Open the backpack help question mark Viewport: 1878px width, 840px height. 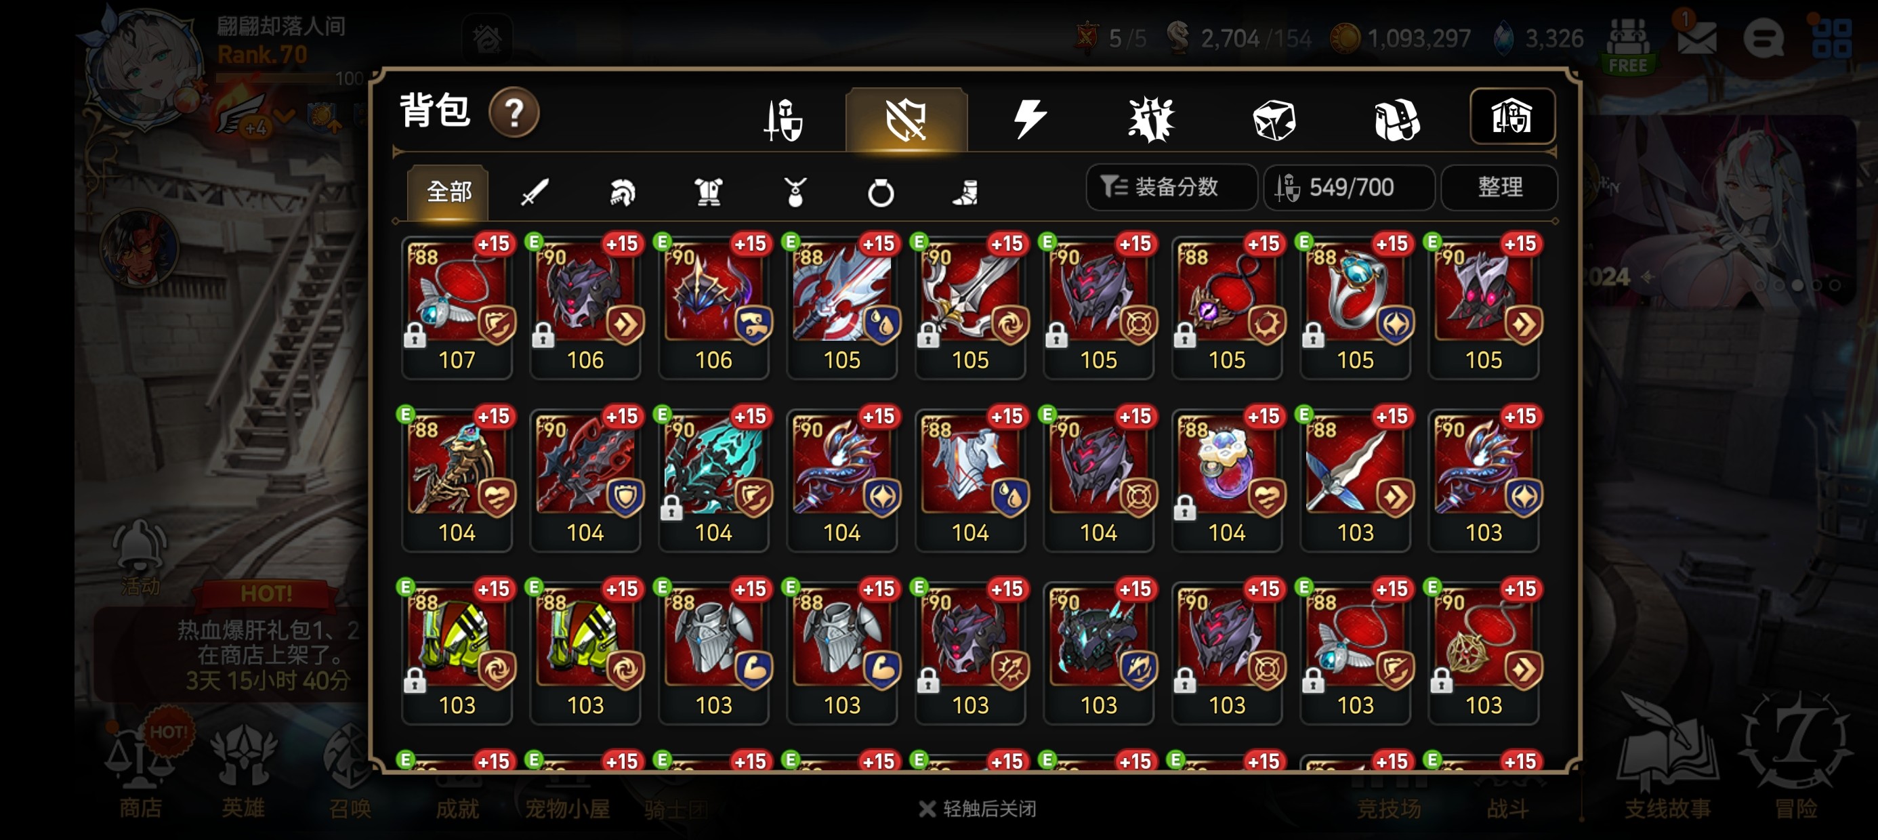pyautogui.click(x=514, y=113)
